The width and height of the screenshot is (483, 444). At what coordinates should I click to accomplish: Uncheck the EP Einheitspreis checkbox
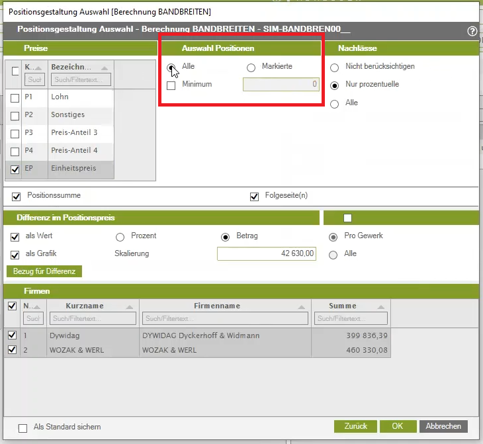coord(15,169)
